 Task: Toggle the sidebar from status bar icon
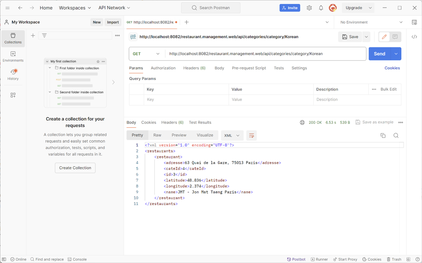(4, 259)
